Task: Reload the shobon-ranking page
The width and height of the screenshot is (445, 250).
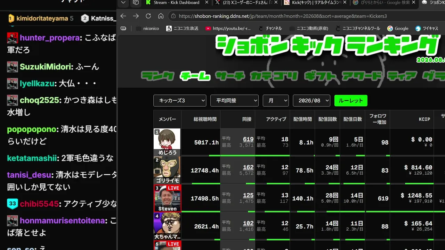Action: coord(148,16)
